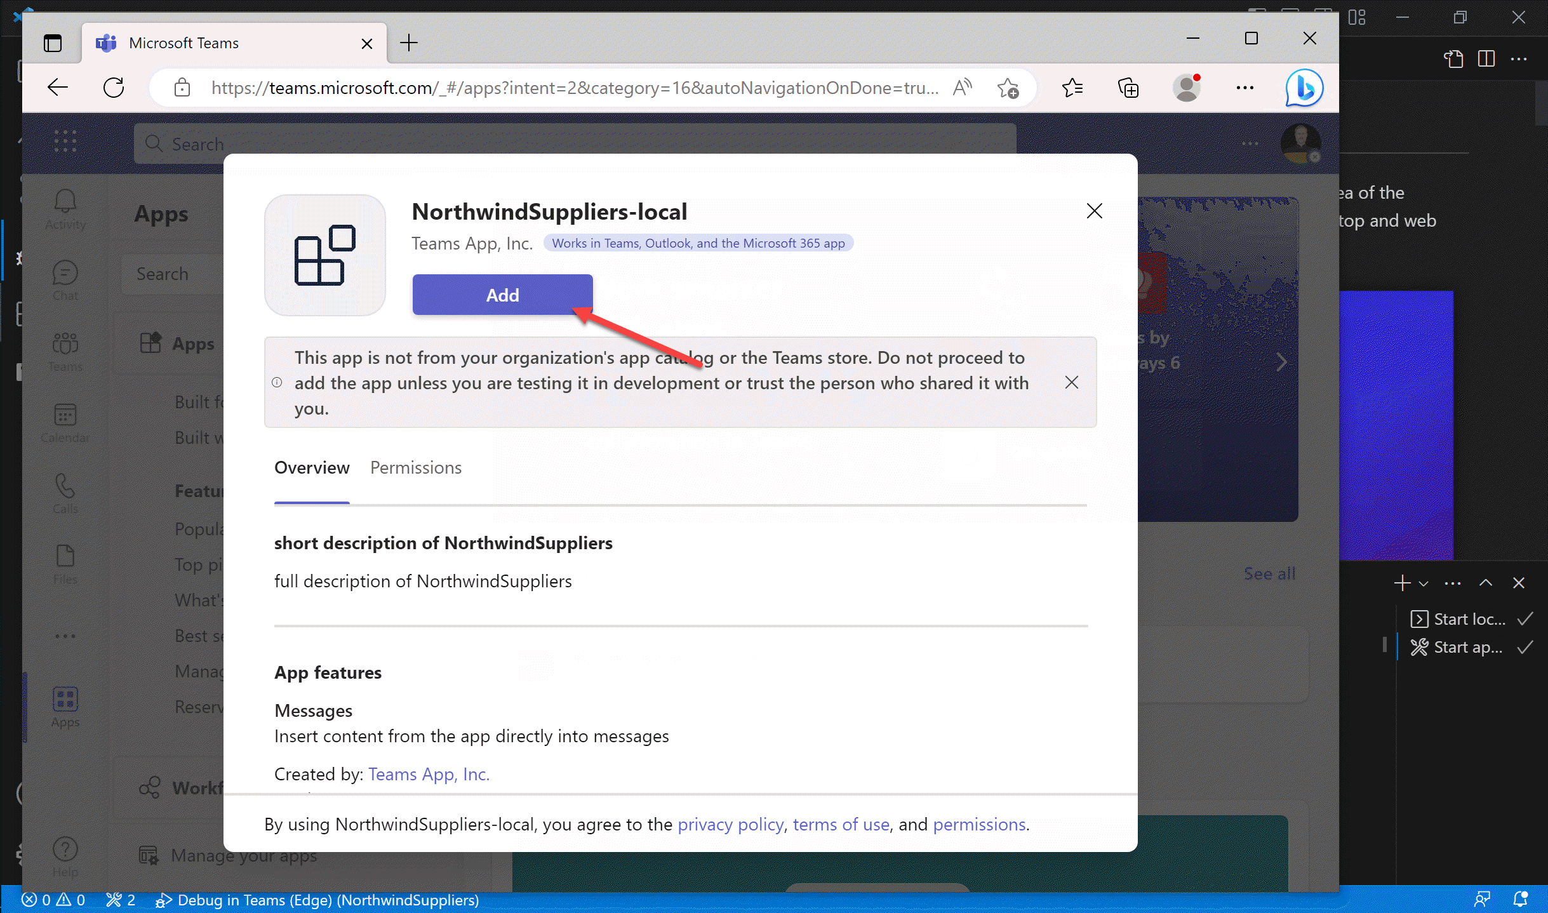Click See all in the Teams store
Image resolution: width=1548 pixels, height=913 pixels.
coord(1269,573)
